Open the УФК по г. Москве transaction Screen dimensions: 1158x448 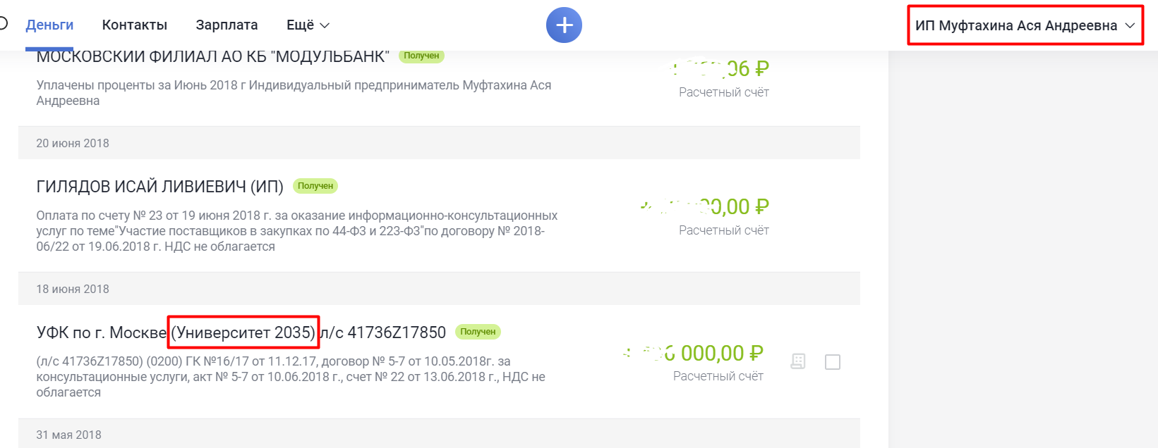point(101,332)
